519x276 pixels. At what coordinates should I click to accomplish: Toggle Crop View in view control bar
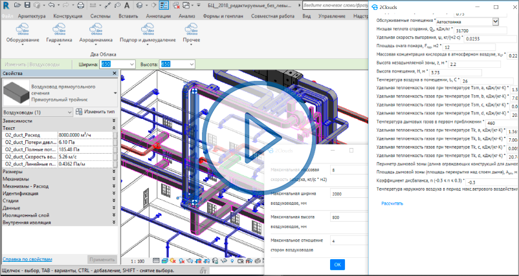[x=199, y=260]
